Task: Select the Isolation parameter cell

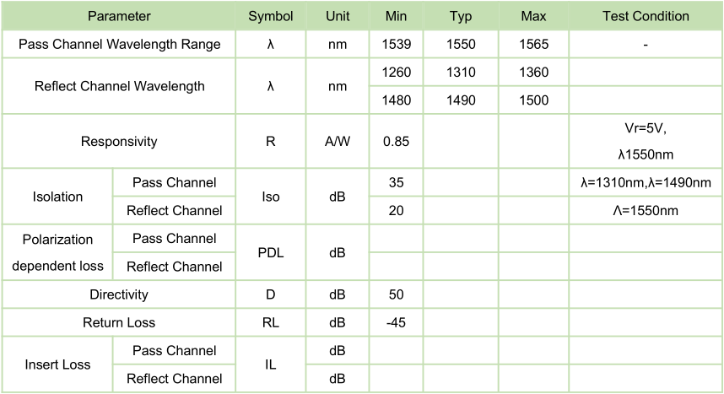Action: 57,197
